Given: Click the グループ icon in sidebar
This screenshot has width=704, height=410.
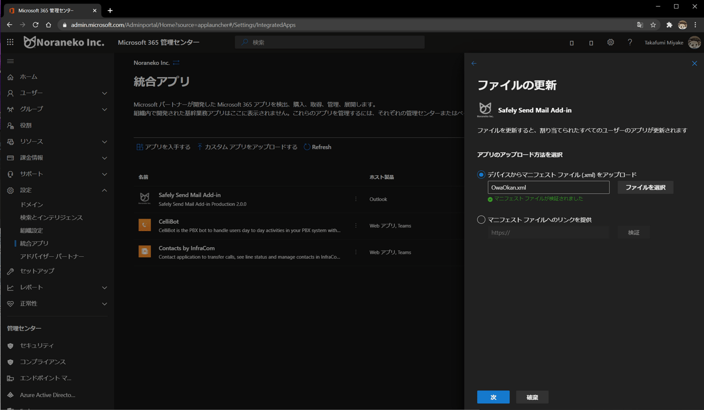Looking at the screenshot, I should click(10, 109).
